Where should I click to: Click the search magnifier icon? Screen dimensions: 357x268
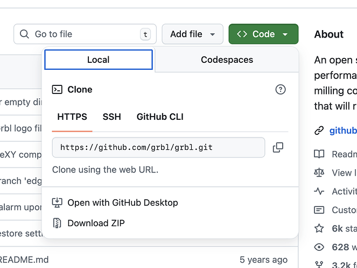[24, 34]
